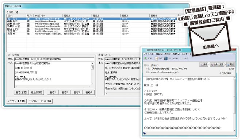Click the star icon beside sender [自分]
Screen dimensions: 241x140
[x=157, y=65]
